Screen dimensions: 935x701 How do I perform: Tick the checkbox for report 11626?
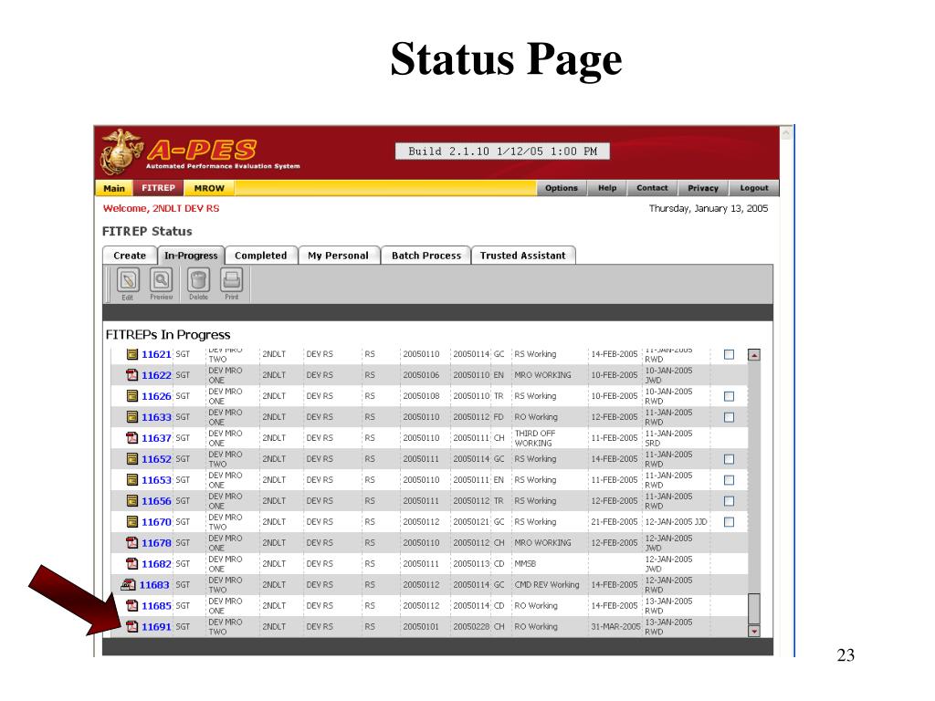pos(729,396)
